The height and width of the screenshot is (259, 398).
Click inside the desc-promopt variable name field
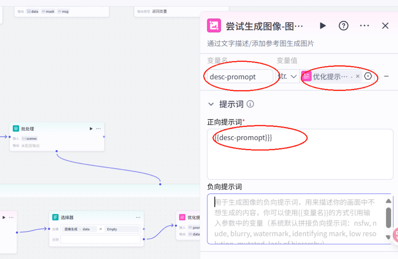click(240, 76)
